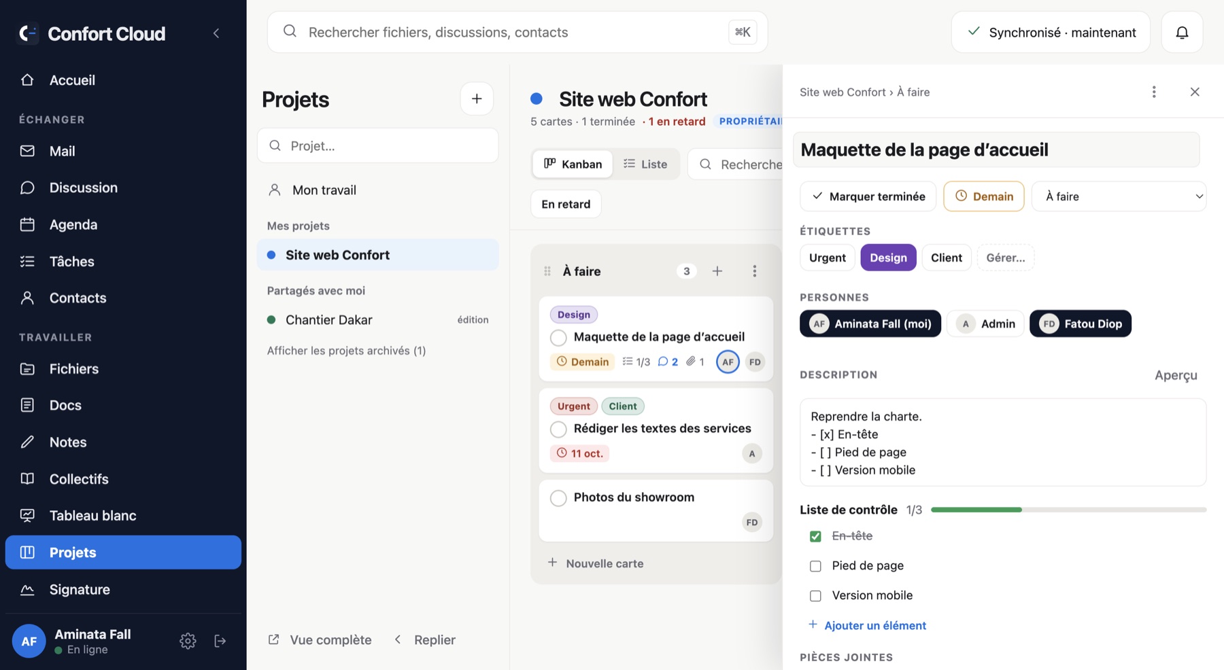Viewport: 1224px width, 670px height.
Task: Open the Demain due date picker
Action: (983, 196)
